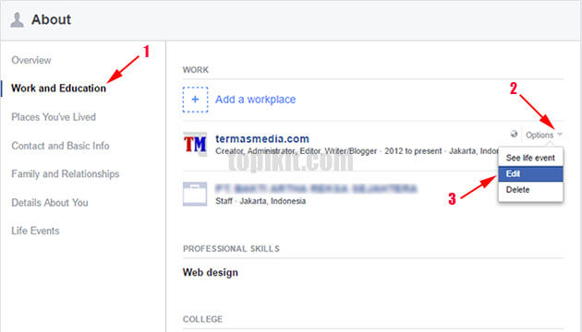The image size is (582, 332).
Task: Choose See life event from menu
Action: (530, 158)
